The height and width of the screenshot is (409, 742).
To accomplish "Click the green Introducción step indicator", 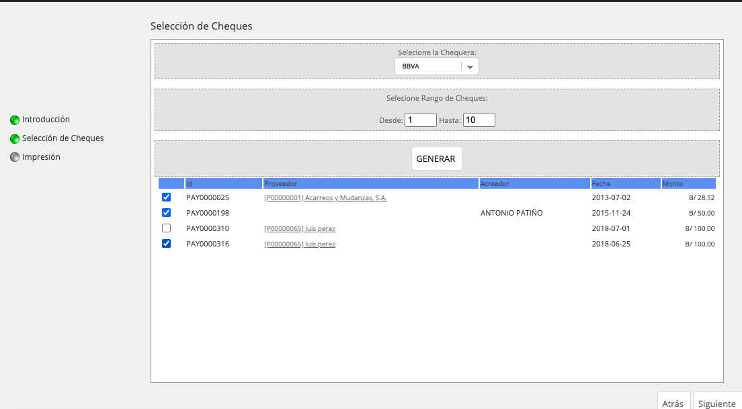I will coord(15,120).
